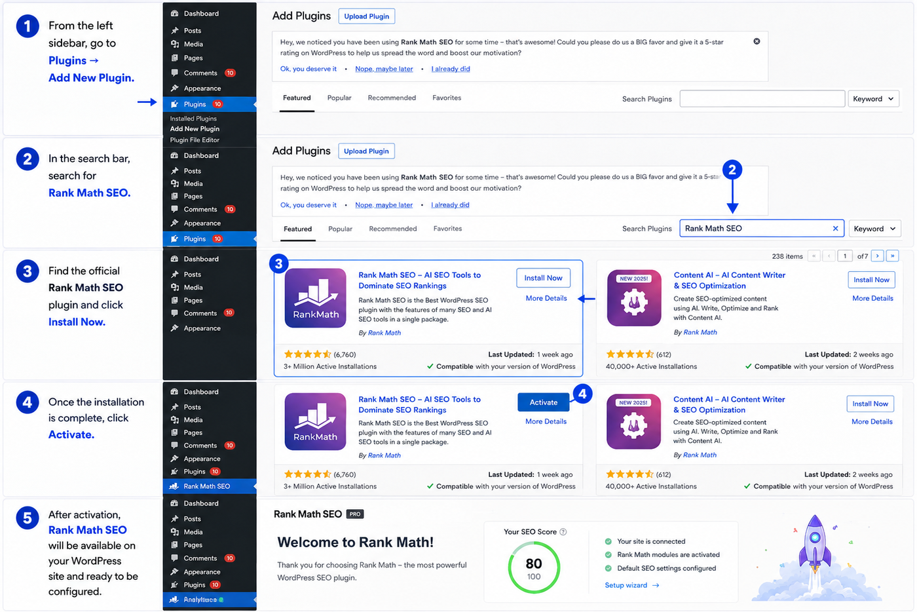
Task: Click the current page number field showing 1
Action: [x=845, y=256]
